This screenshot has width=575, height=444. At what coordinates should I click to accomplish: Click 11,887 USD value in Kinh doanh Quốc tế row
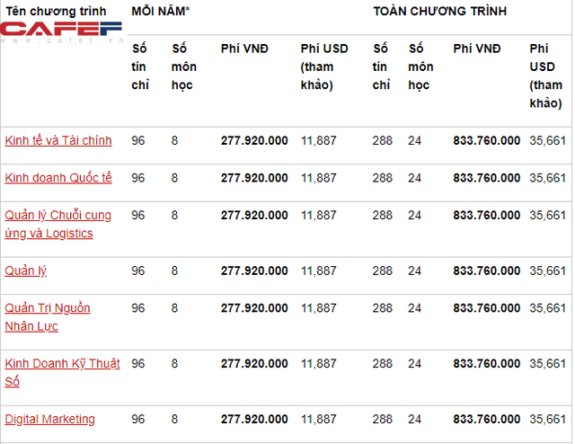click(x=319, y=178)
